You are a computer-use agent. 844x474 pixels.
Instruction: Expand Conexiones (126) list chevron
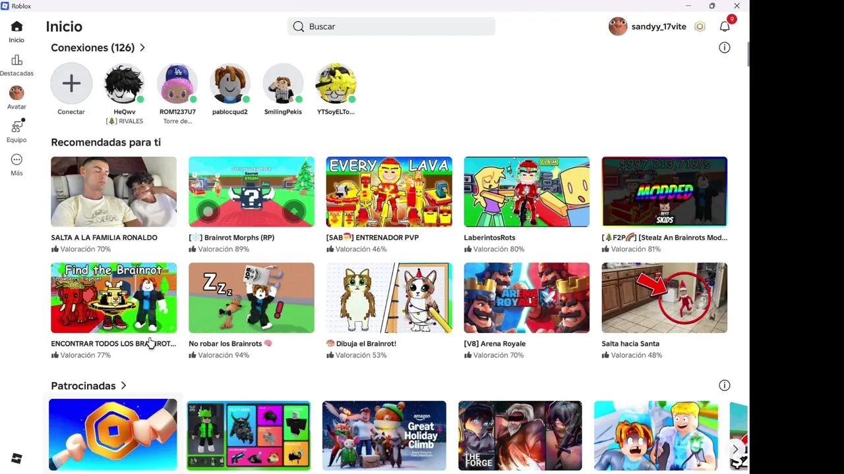pyautogui.click(x=142, y=47)
